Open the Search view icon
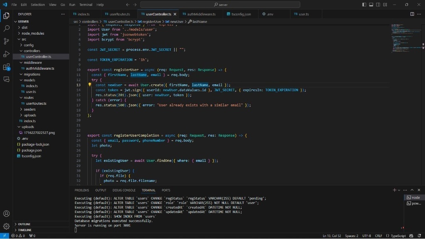 6,28
